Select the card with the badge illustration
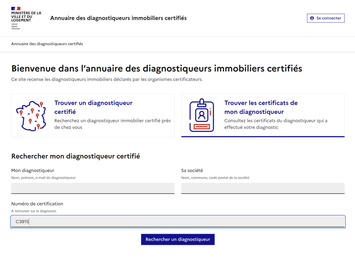This screenshot has height=270, width=355. coord(263,115)
